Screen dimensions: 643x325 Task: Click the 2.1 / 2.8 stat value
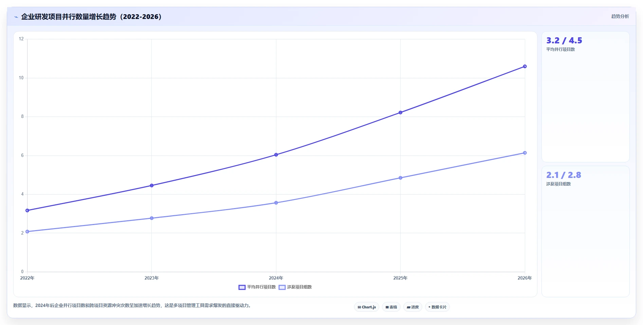pyautogui.click(x=564, y=175)
